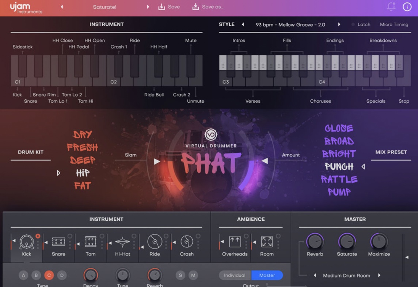The width and height of the screenshot is (418, 287).
Task: Open the Saturate! preset name menu
Action: coord(104,7)
